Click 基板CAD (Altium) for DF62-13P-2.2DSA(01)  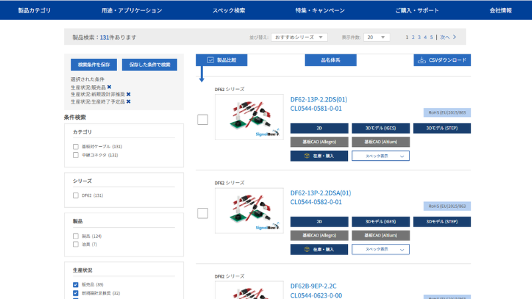(380, 235)
